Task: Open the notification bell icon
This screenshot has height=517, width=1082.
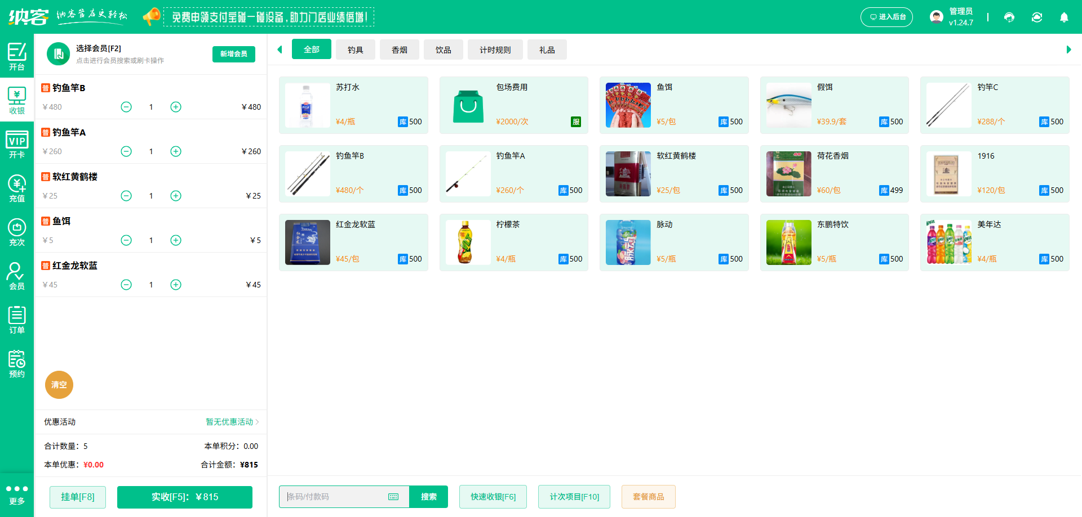Action: point(1064,17)
